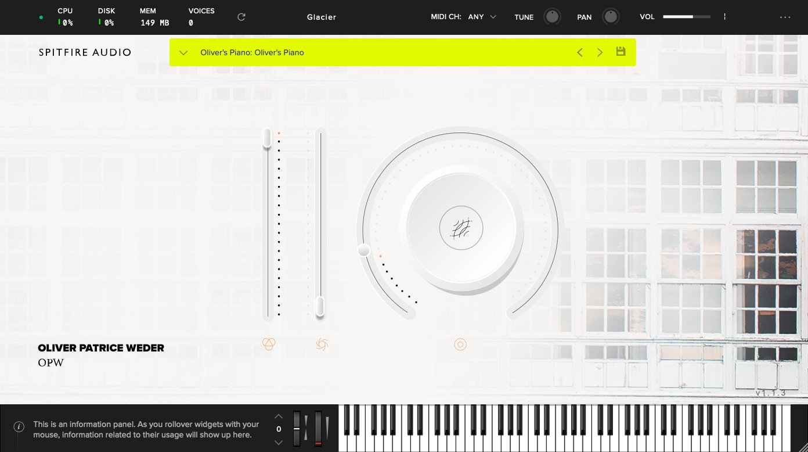The image size is (808, 452).
Task: Click the round handle on the big knob's arc
Action: [363, 250]
